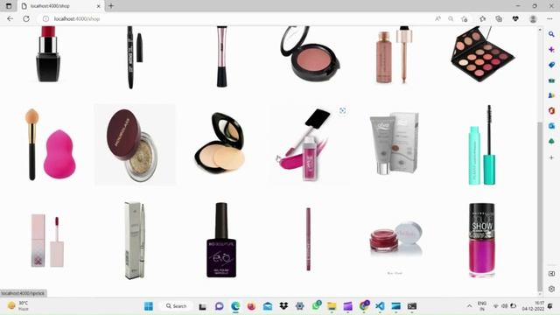Open the sidebar Outlook icon
Image resolution: width=560 pixels, height=315 pixels.
(x=551, y=126)
